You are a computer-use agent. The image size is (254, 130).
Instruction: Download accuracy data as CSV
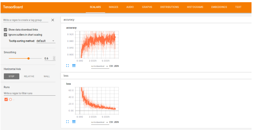(111, 66)
